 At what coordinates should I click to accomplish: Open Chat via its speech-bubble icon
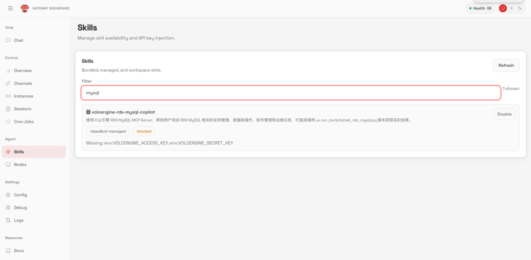click(8, 40)
